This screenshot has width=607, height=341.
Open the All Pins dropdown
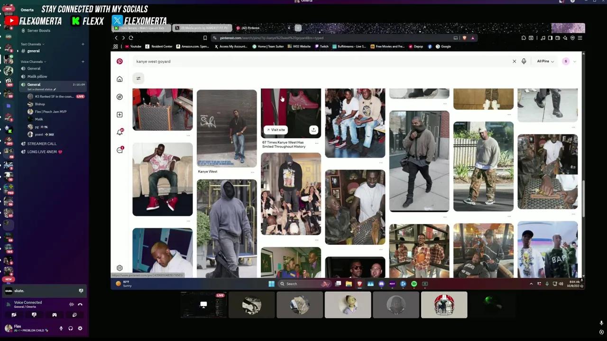point(545,61)
